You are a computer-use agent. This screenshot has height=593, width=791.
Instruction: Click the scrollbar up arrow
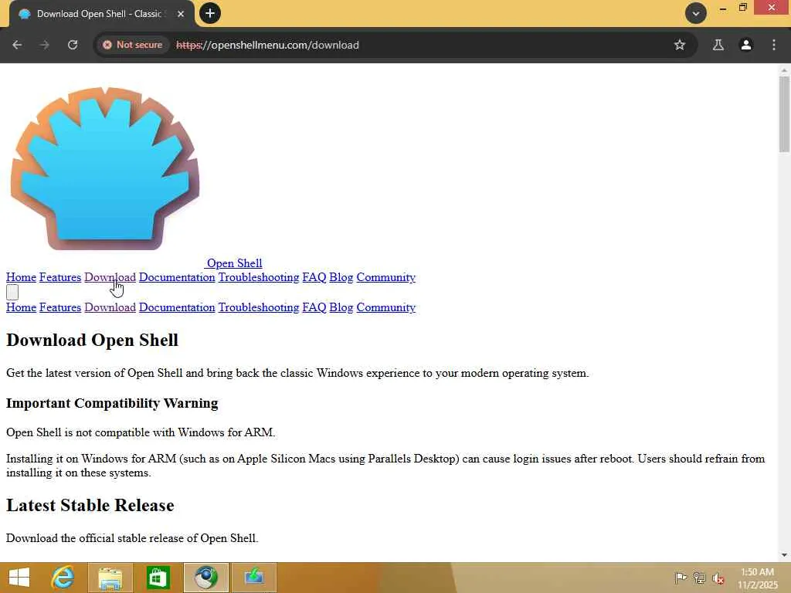784,69
